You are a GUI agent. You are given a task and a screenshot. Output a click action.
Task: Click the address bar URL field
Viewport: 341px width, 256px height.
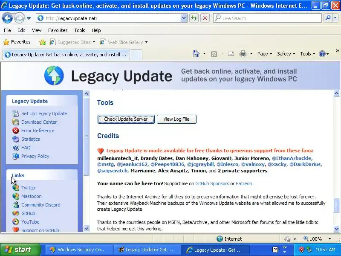tap(109, 18)
